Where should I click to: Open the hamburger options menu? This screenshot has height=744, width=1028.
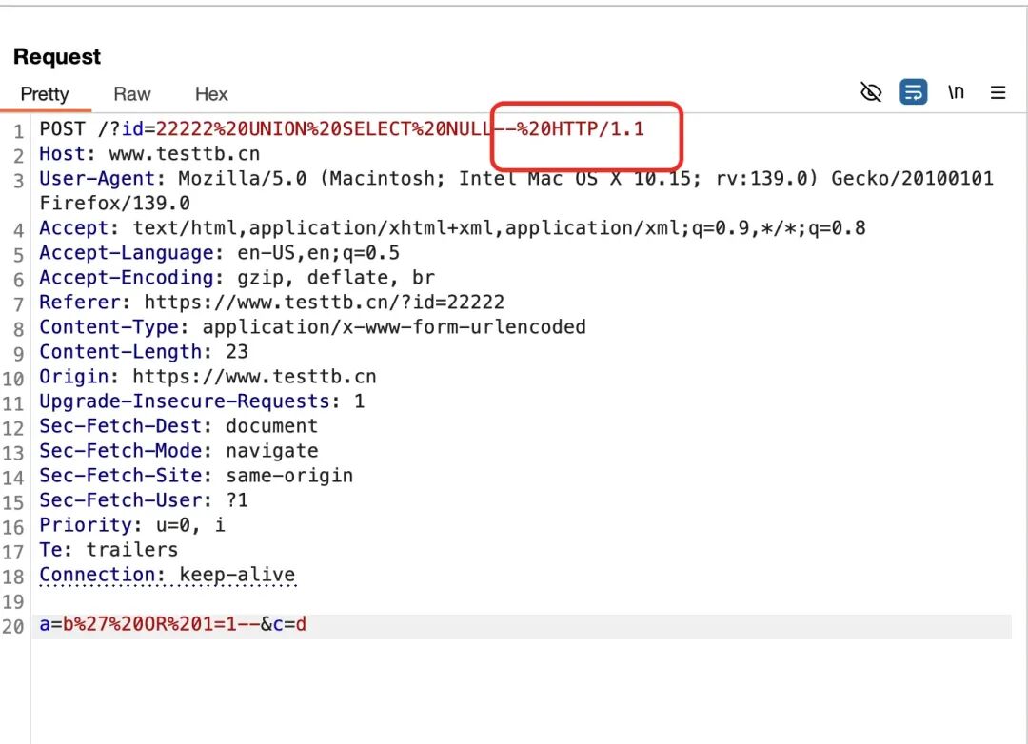(x=998, y=92)
